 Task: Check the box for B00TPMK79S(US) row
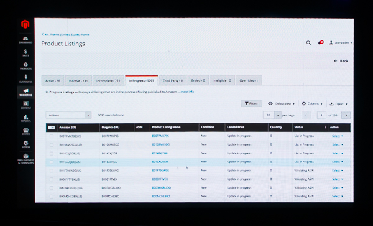52,136
